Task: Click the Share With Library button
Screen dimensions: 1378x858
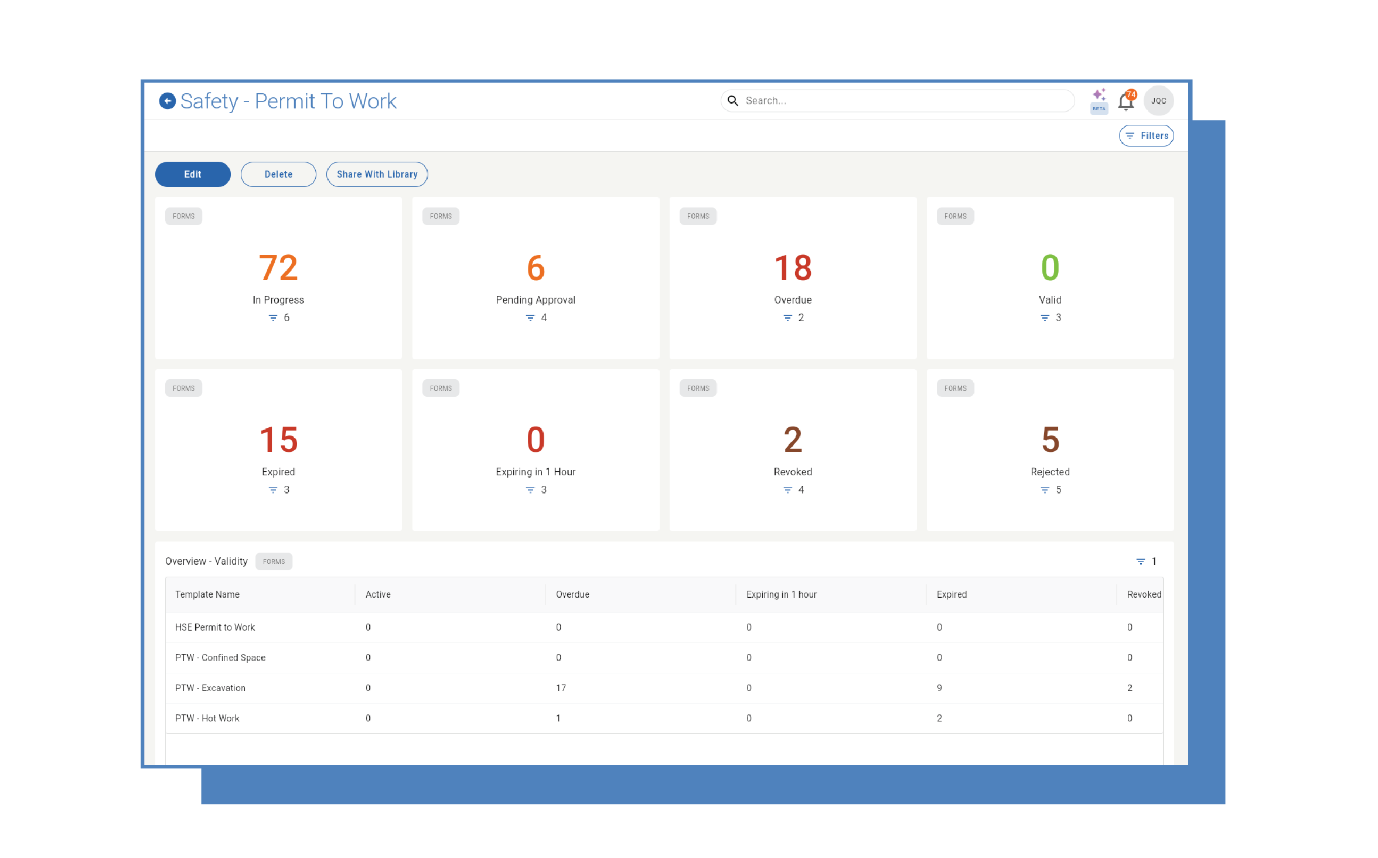Action: tap(377, 174)
